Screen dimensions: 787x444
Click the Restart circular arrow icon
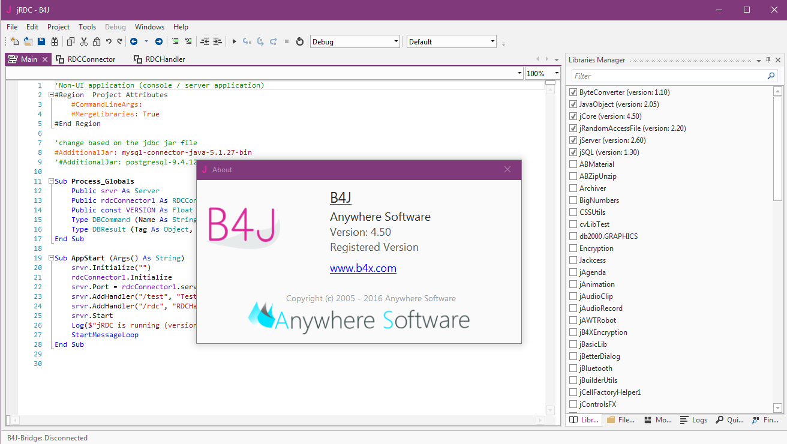click(300, 41)
